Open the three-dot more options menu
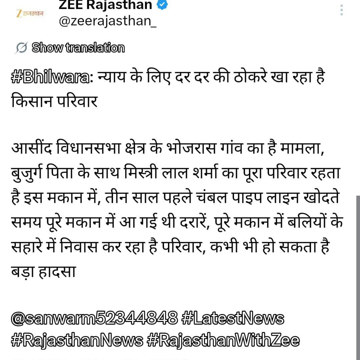 [342, 10]
